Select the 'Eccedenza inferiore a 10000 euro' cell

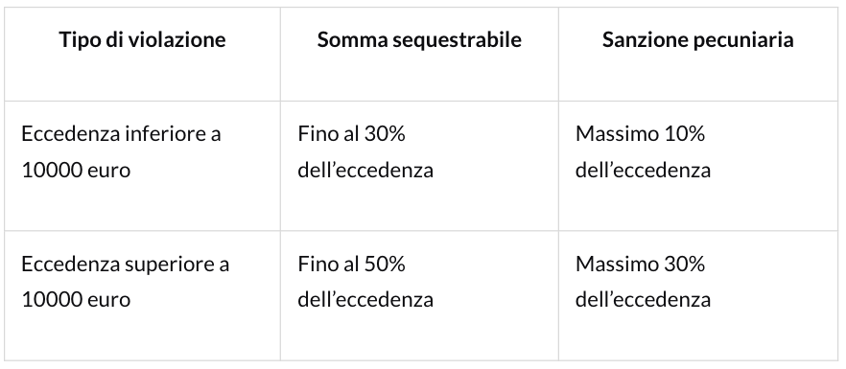[x=142, y=166]
